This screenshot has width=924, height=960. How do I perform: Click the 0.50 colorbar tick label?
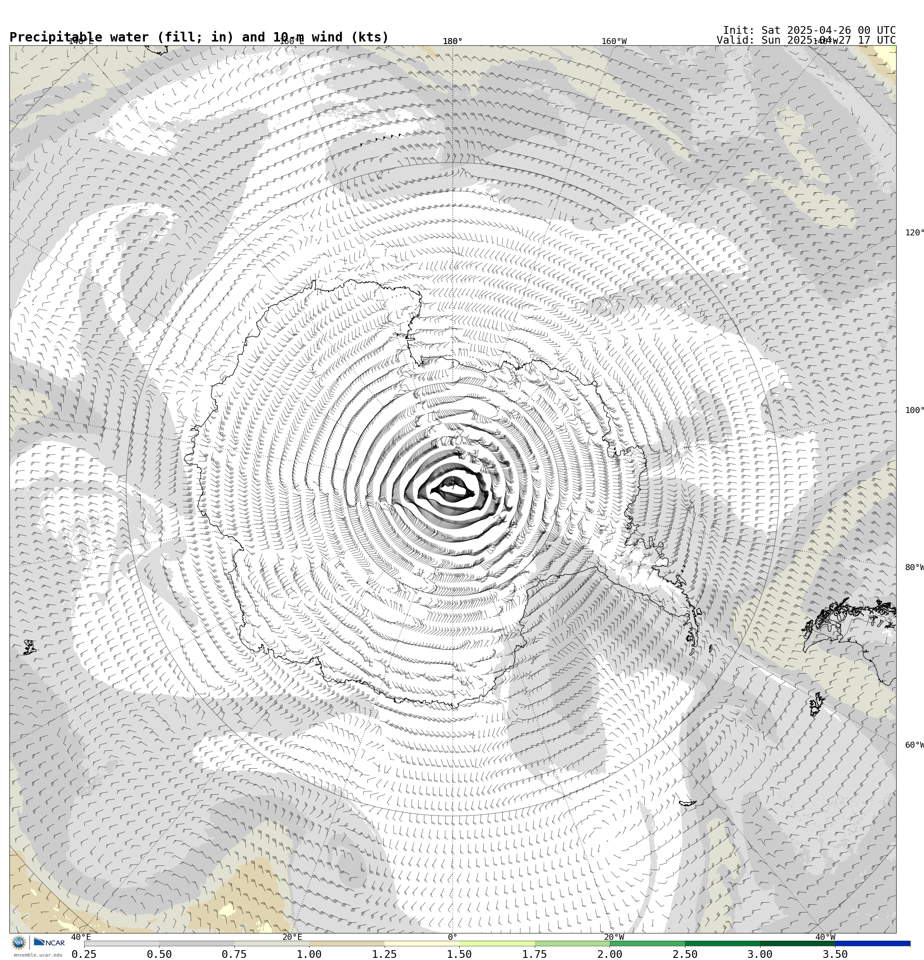pyautogui.click(x=159, y=954)
